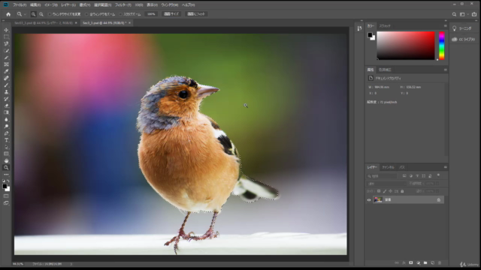Image resolution: width=481 pixels, height=270 pixels.
Task: Change screen mode via toolbar bottom icon
Action: (6, 203)
